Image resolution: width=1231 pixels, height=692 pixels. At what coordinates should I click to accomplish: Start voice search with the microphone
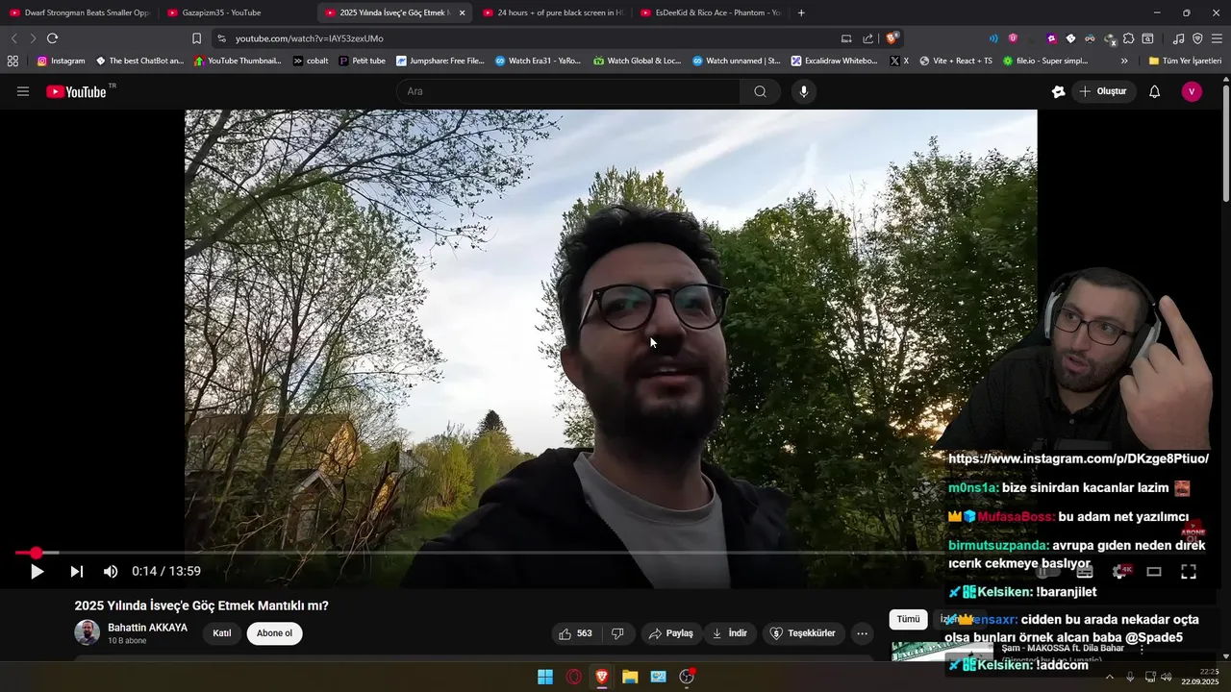804,91
